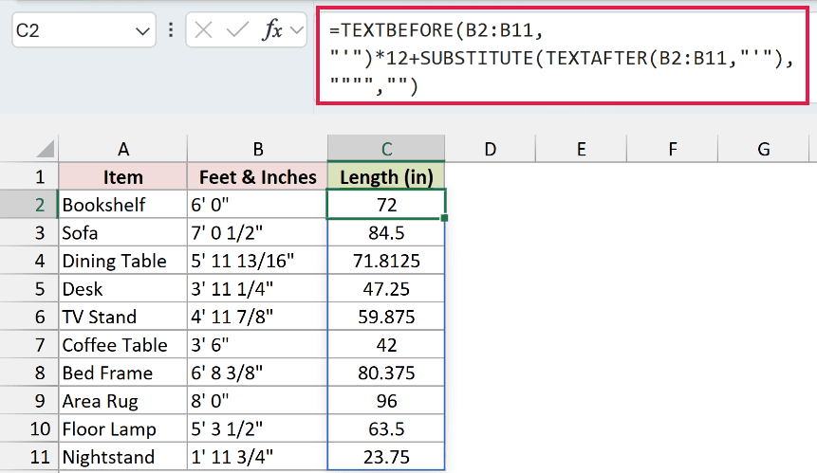This screenshot has height=473, width=817.
Task: Select the "Dining Table" cell
Action: click(x=123, y=261)
